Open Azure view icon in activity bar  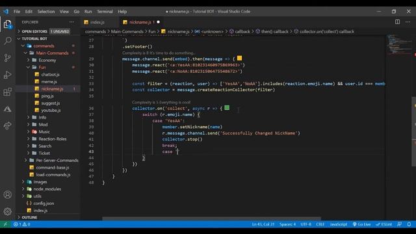pyautogui.click(x=7, y=109)
